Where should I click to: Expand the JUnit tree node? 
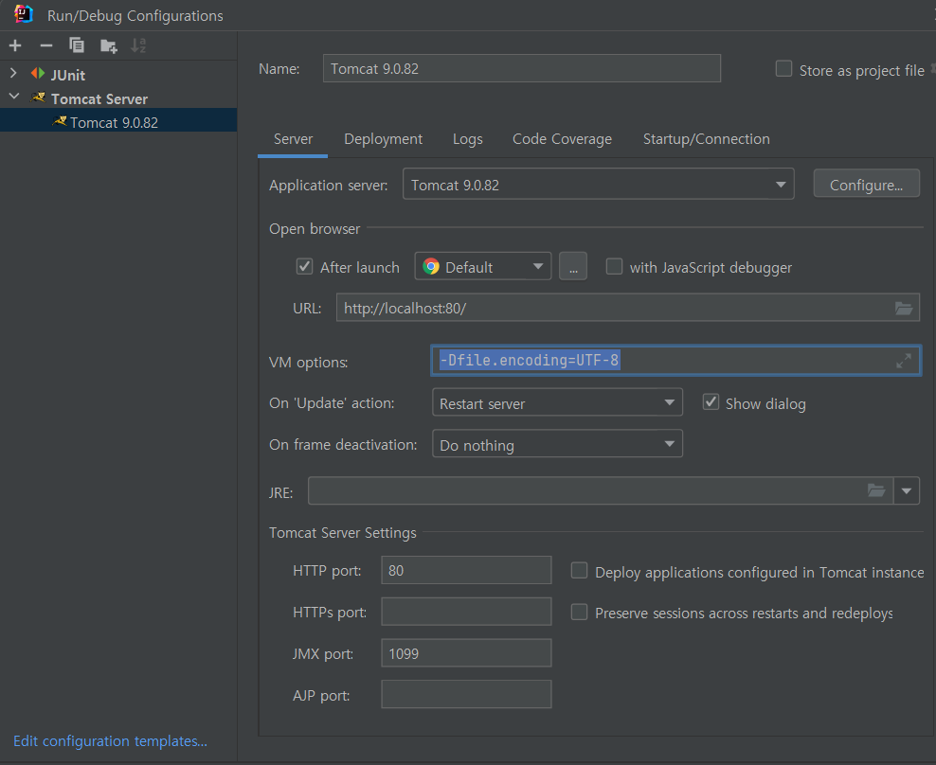[13, 74]
